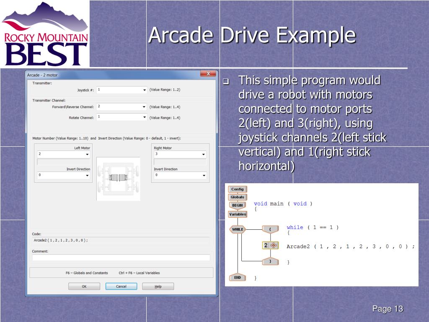Viewport: 429px width, 322px height.
Task: Click the robot chassis diagram image
Action: (x=119, y=179)
